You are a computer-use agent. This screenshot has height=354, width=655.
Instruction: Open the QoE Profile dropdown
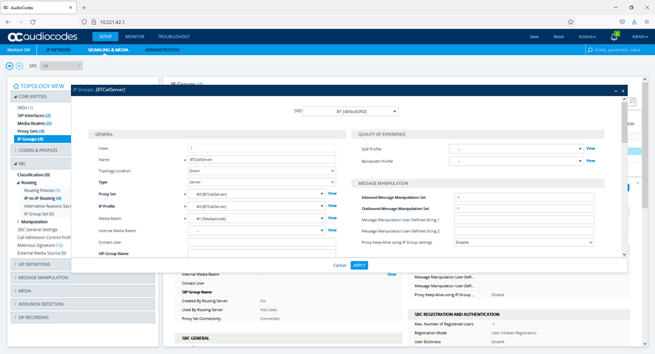[x=516, y=149]
